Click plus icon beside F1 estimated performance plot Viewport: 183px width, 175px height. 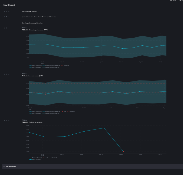(x=4, y=74)
